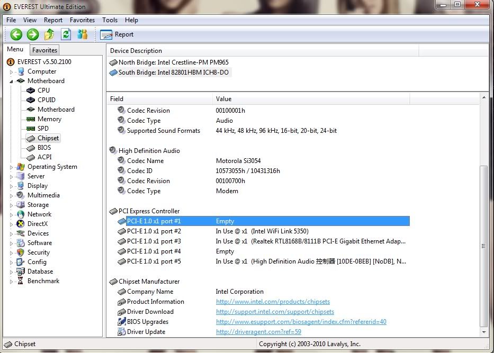Click the Config icon in tree
Viewport: 494px width, 353px height.
tap(21, 261)
